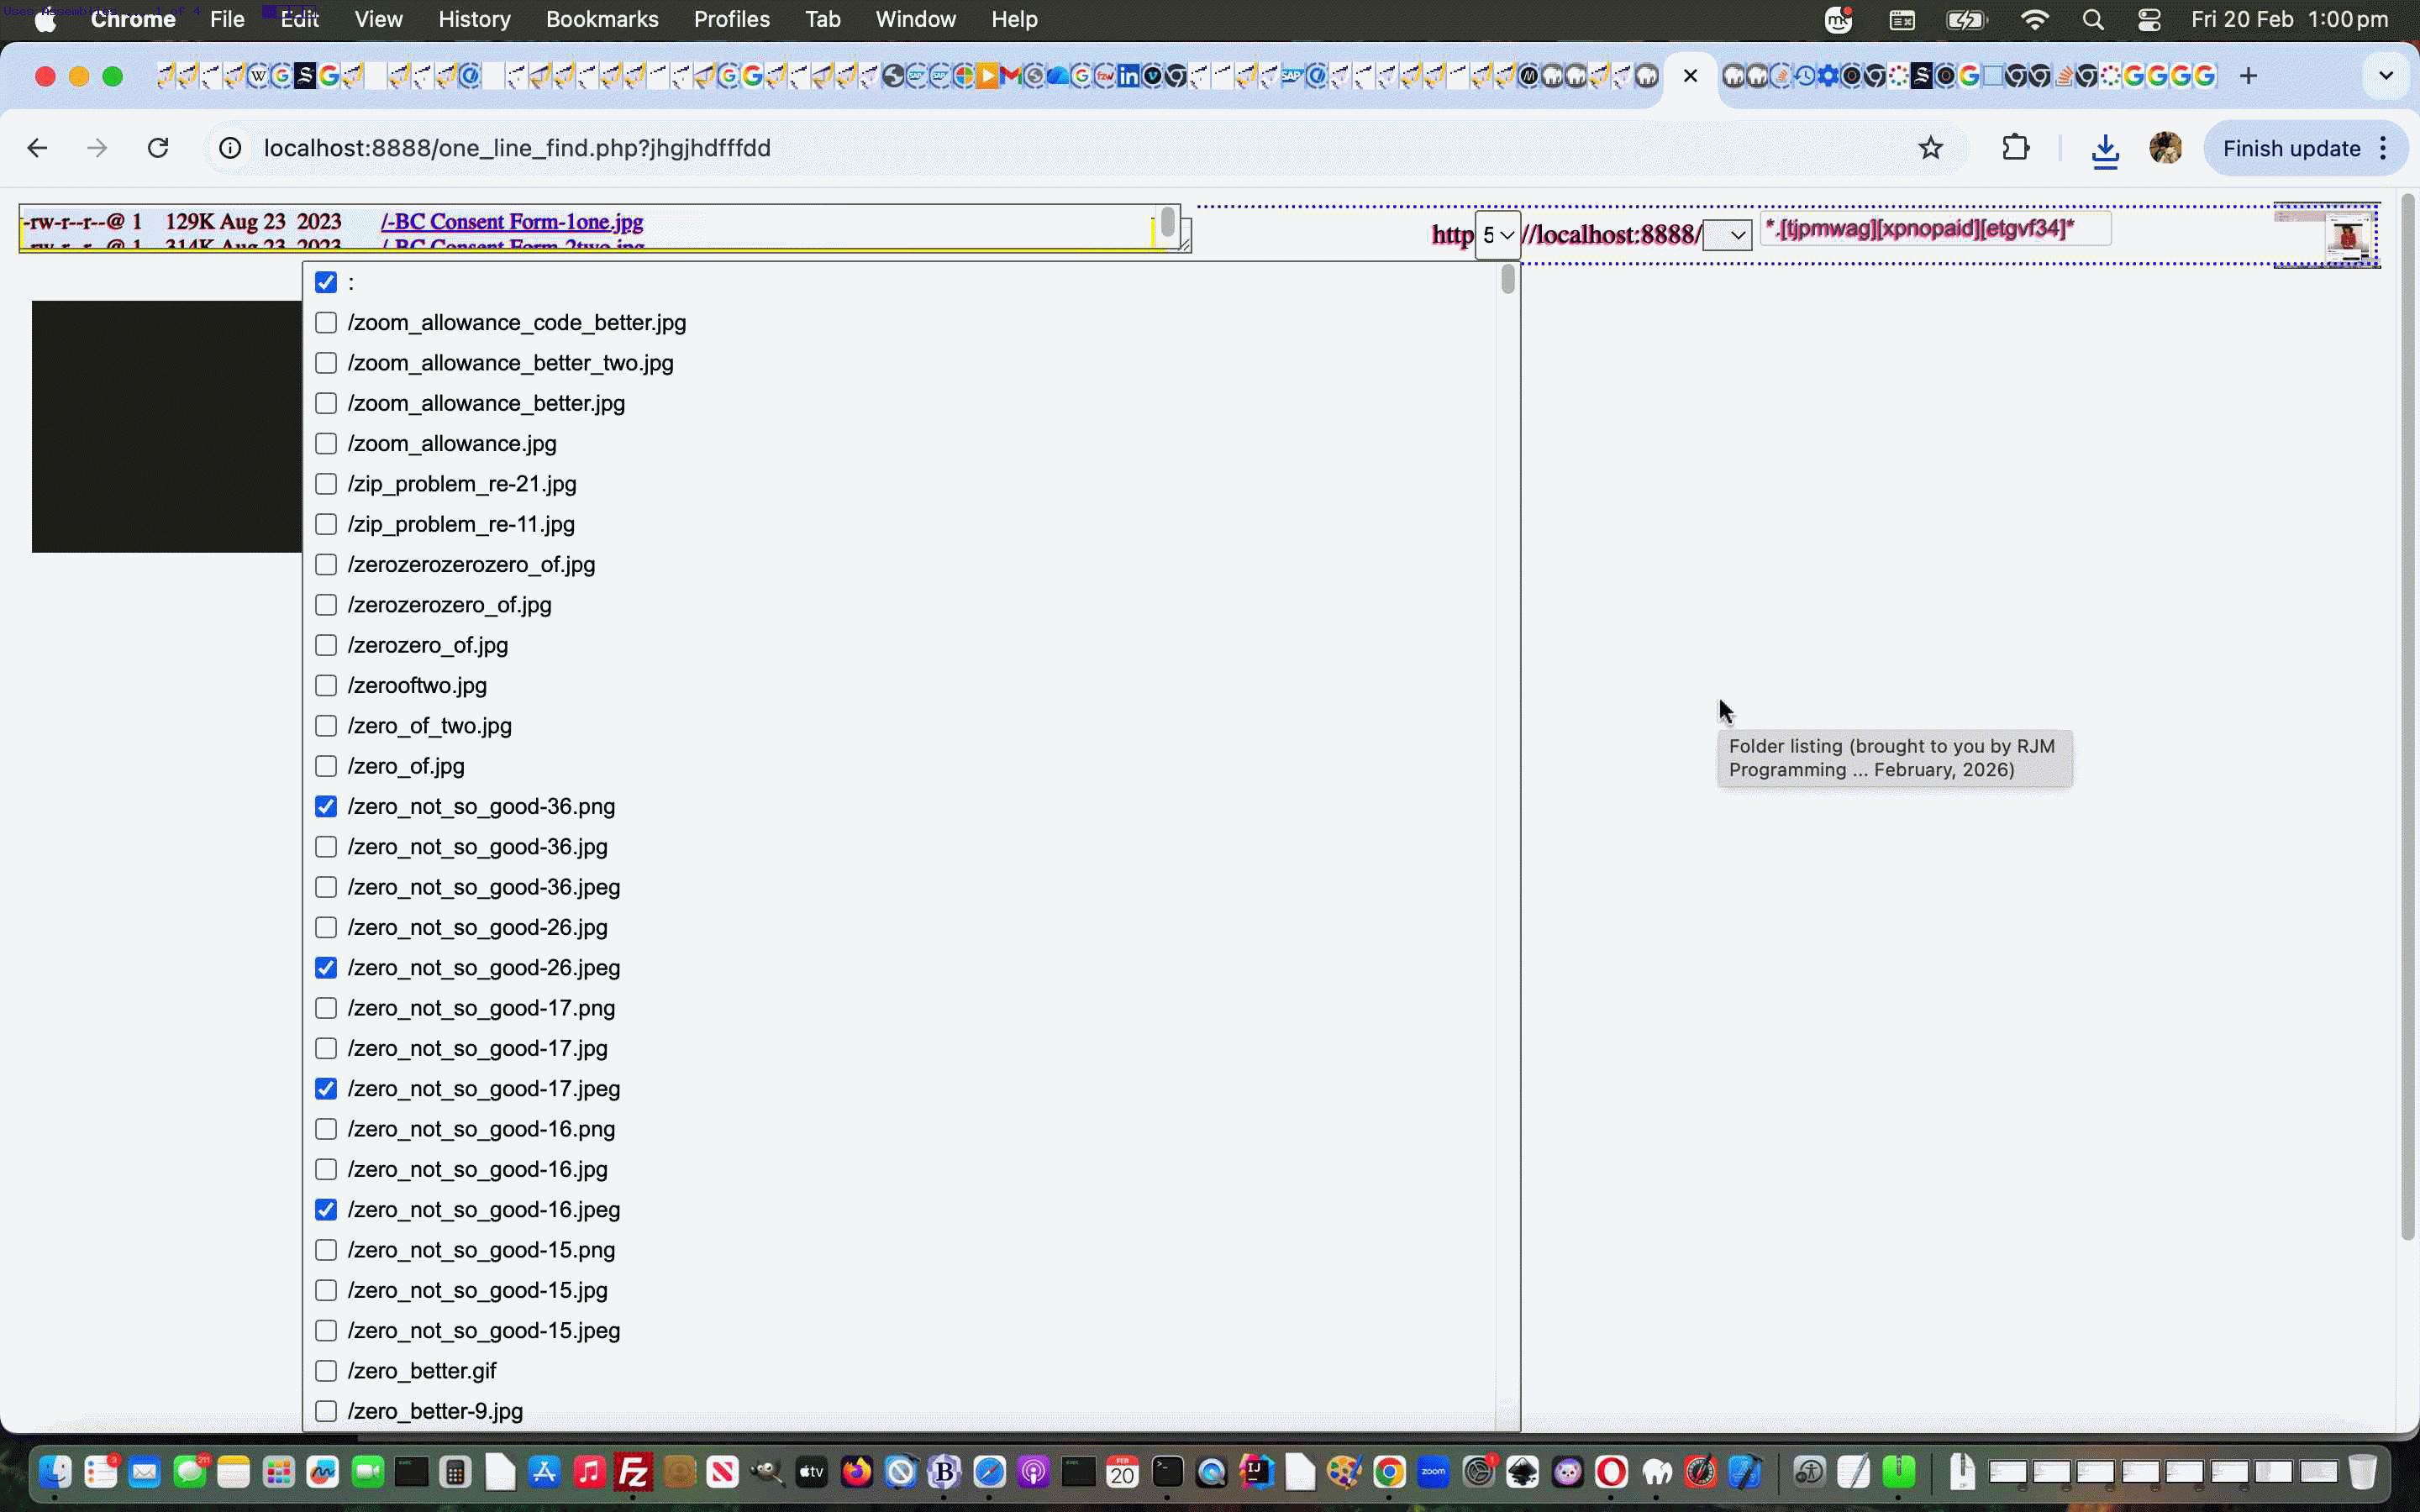The image size is (2420, 1512).
Task: Open the Chrome extensions puzzle icon
Action: point(2015,147)
